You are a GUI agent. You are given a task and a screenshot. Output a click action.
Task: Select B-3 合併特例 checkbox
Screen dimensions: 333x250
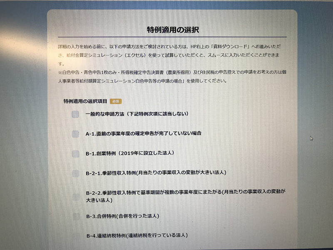(76, 216)
